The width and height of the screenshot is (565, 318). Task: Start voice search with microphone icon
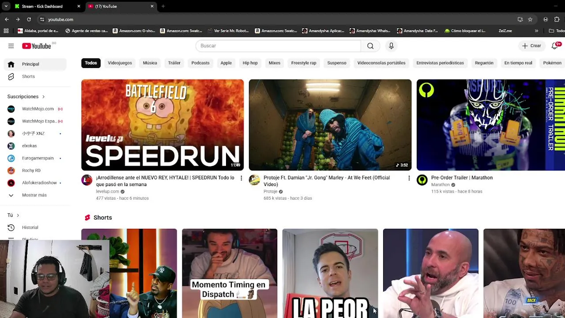(391, 46)
